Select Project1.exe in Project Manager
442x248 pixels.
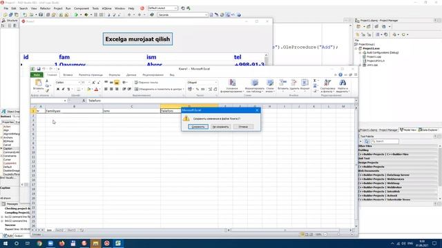click(x=371, y=48)
